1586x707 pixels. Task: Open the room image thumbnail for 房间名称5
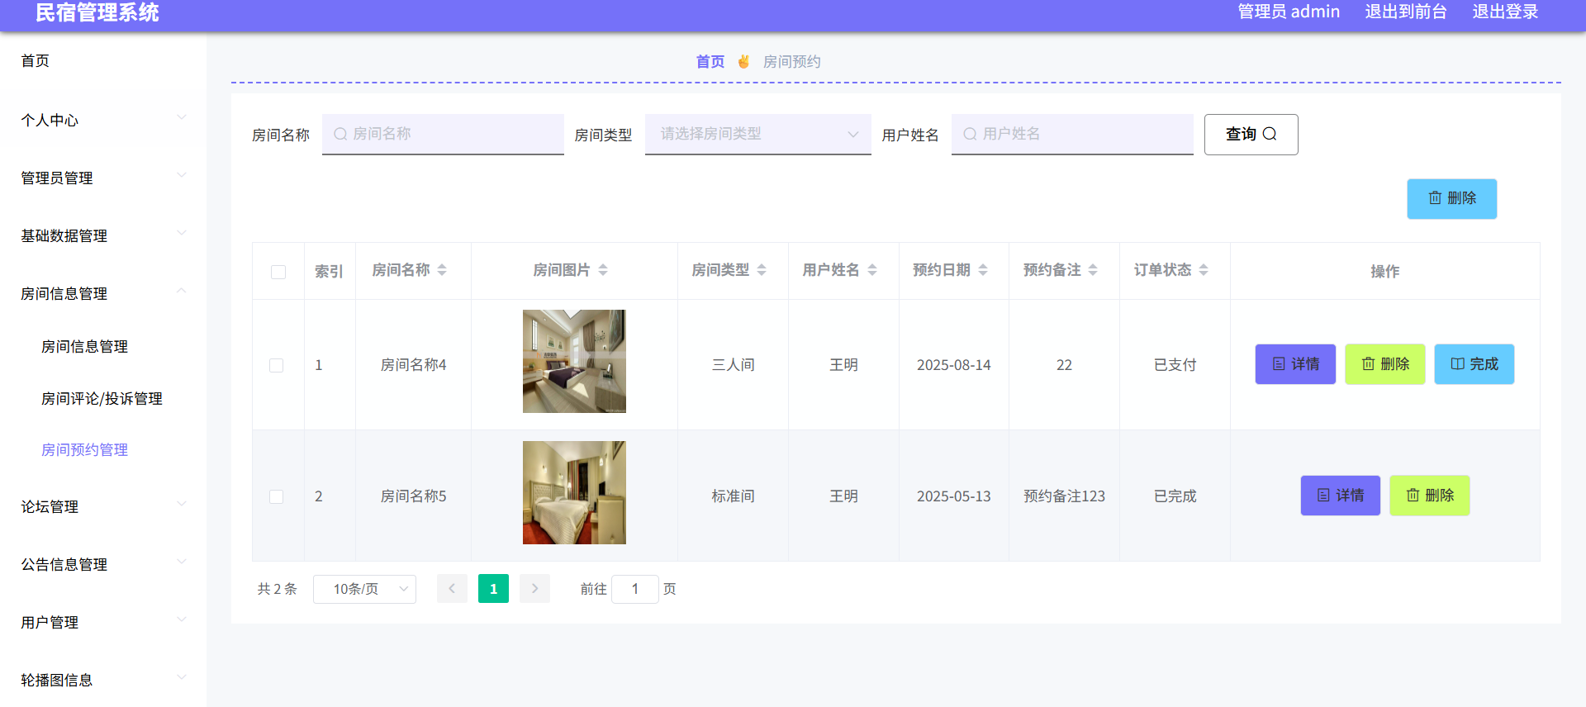[x=574, y=492]
